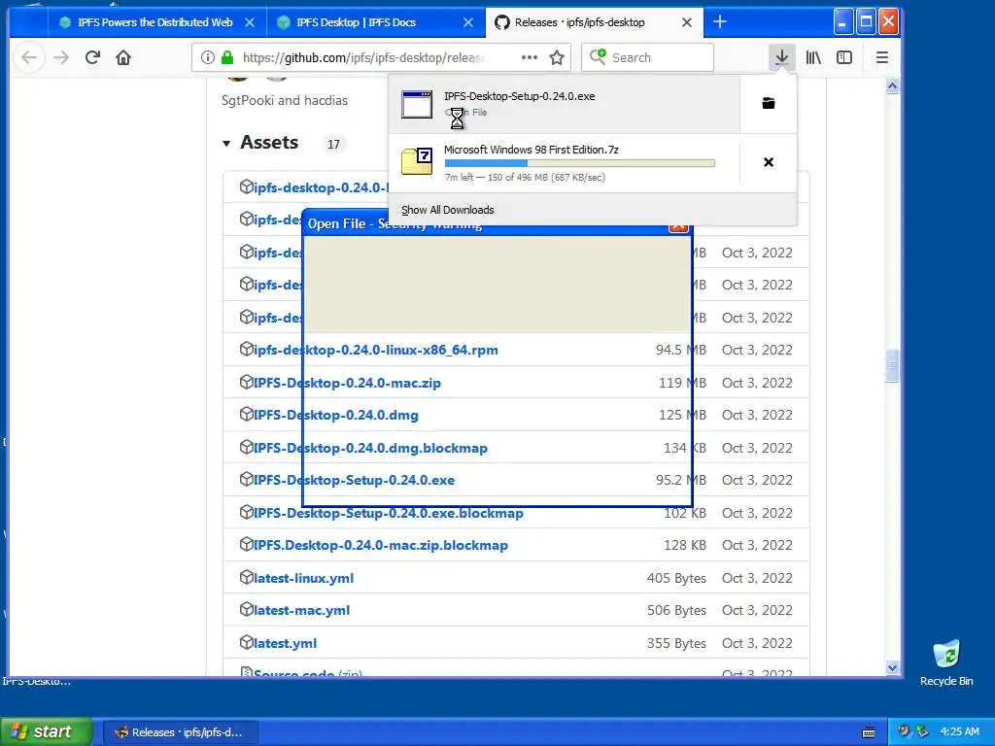Click the keyboard icon in system tray

(x=869, y=732)
